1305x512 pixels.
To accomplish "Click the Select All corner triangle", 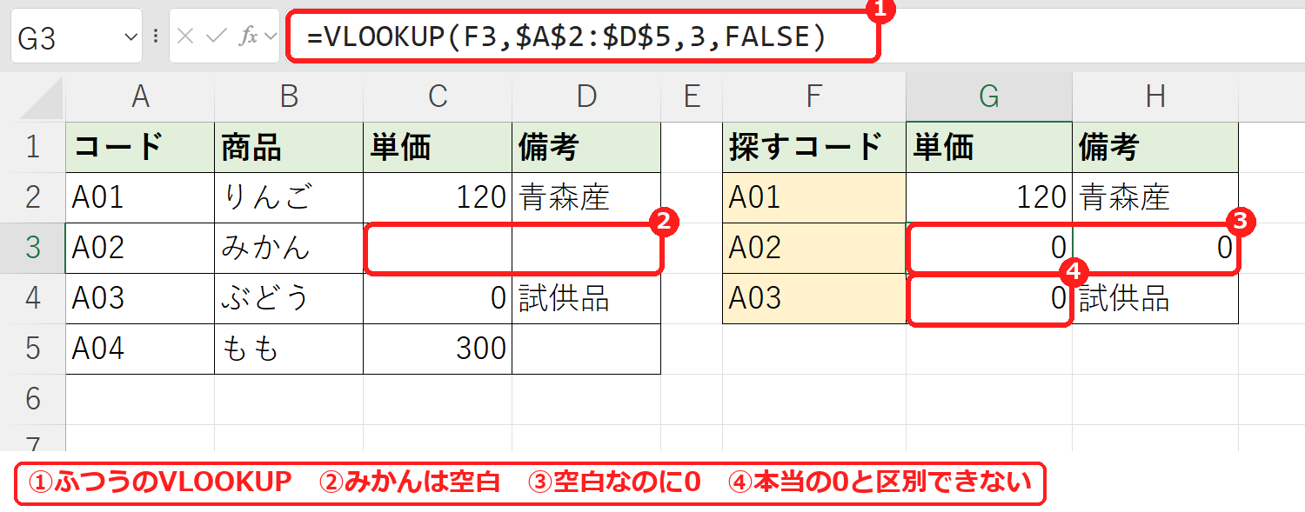I will click(x=41, y=97).
